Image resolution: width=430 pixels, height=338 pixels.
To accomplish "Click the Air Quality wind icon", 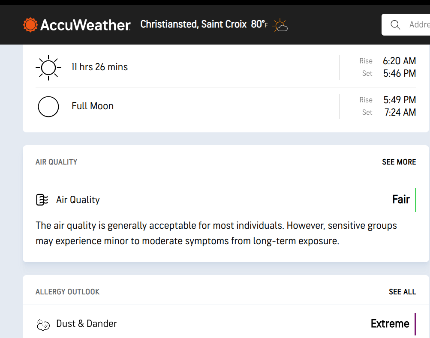I will [x=42, y=200].
